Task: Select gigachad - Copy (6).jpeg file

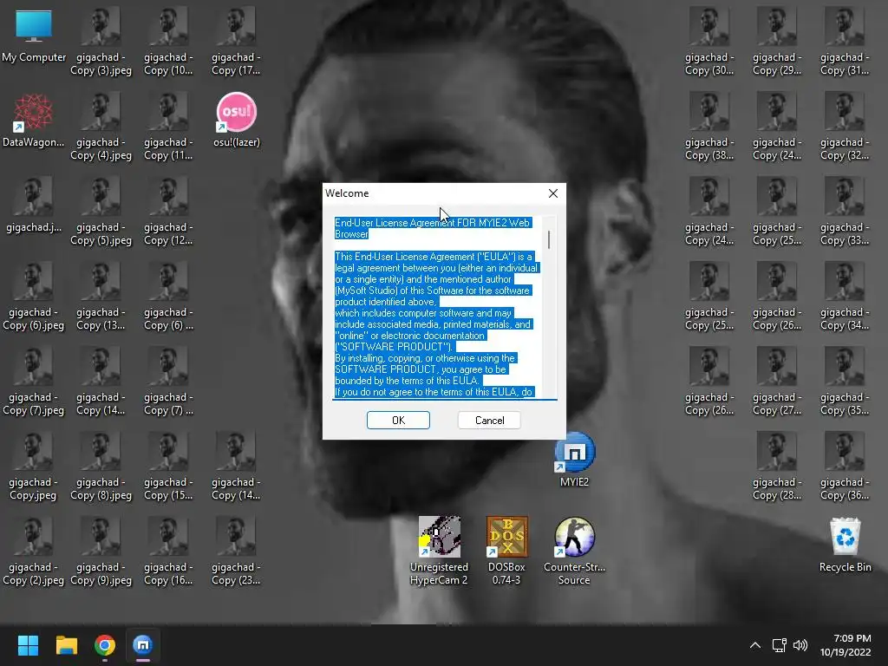Action: 34,297
